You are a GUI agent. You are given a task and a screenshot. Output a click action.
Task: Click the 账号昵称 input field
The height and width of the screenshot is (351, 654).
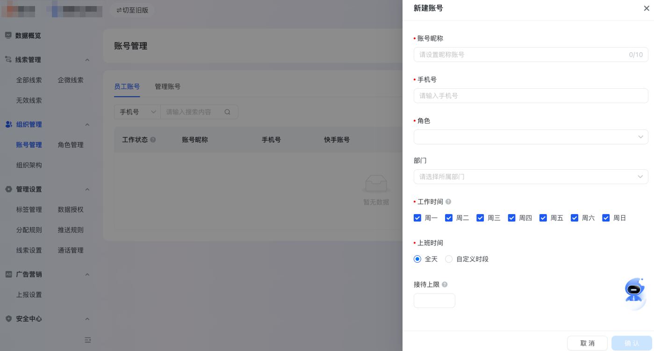[x=514, y=54]
